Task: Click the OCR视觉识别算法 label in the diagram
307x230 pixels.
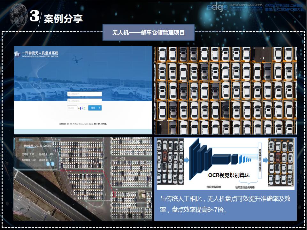Action: (x=230, y=175)
